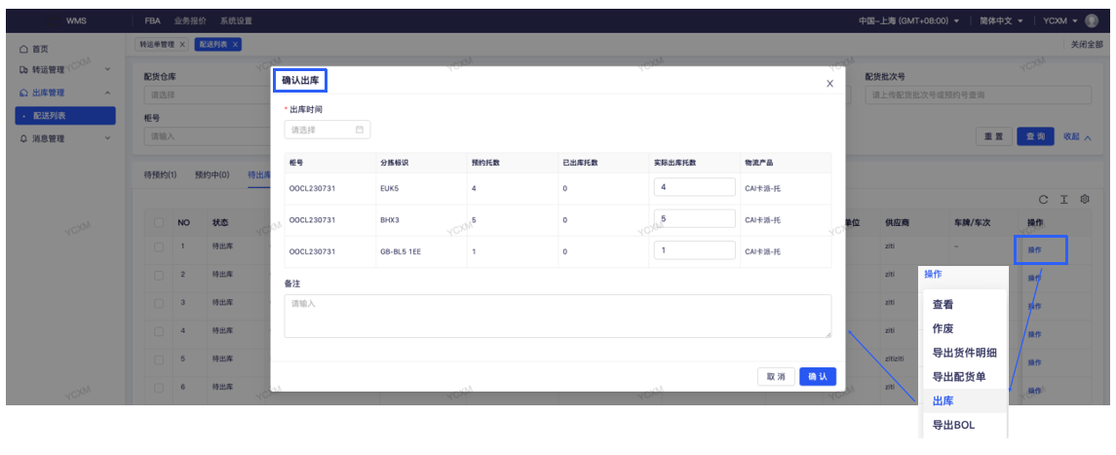Image resolution: width=1116 pixels, height=455 pixels.
Task: Toggle the select-all checkbox in table header
Action: click(158, 222)
